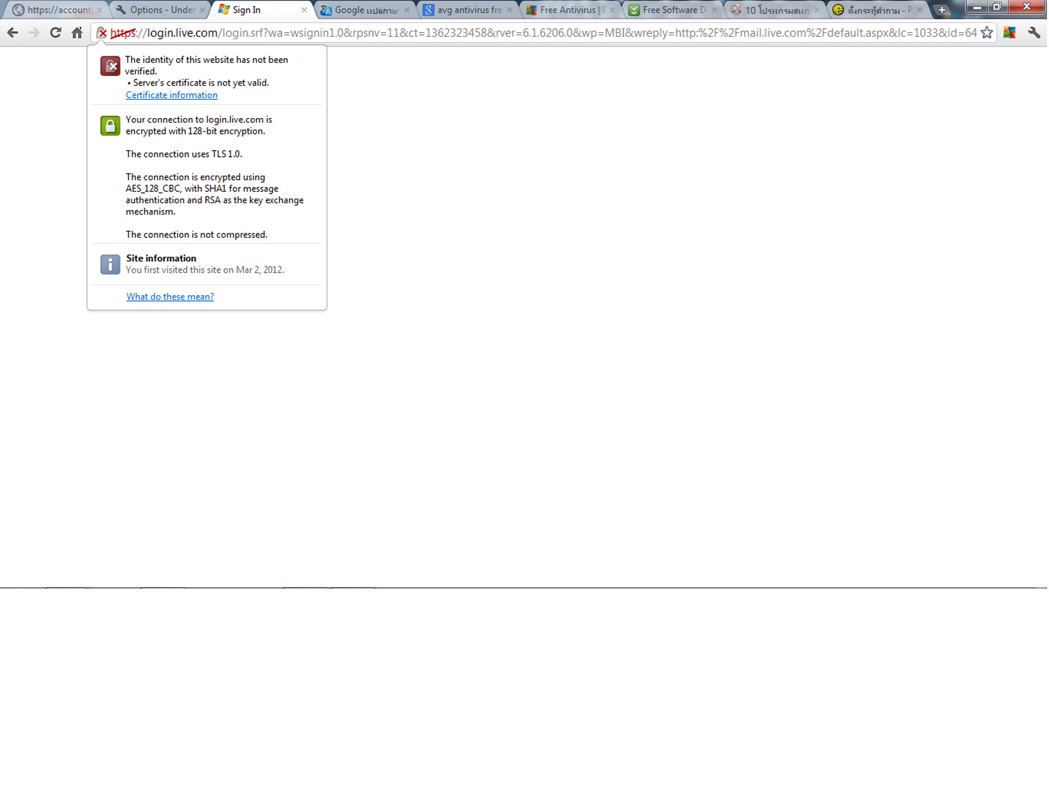Reload the current page
The height and width of the screenshot is (787, 1049).
coord(56,33)
